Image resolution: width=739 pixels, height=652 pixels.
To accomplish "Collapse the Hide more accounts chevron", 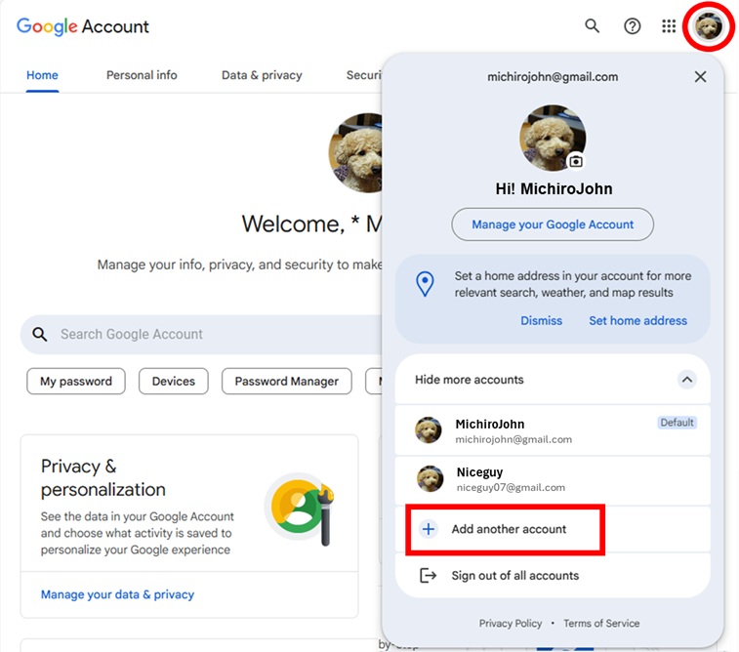I will click(686, 380).
